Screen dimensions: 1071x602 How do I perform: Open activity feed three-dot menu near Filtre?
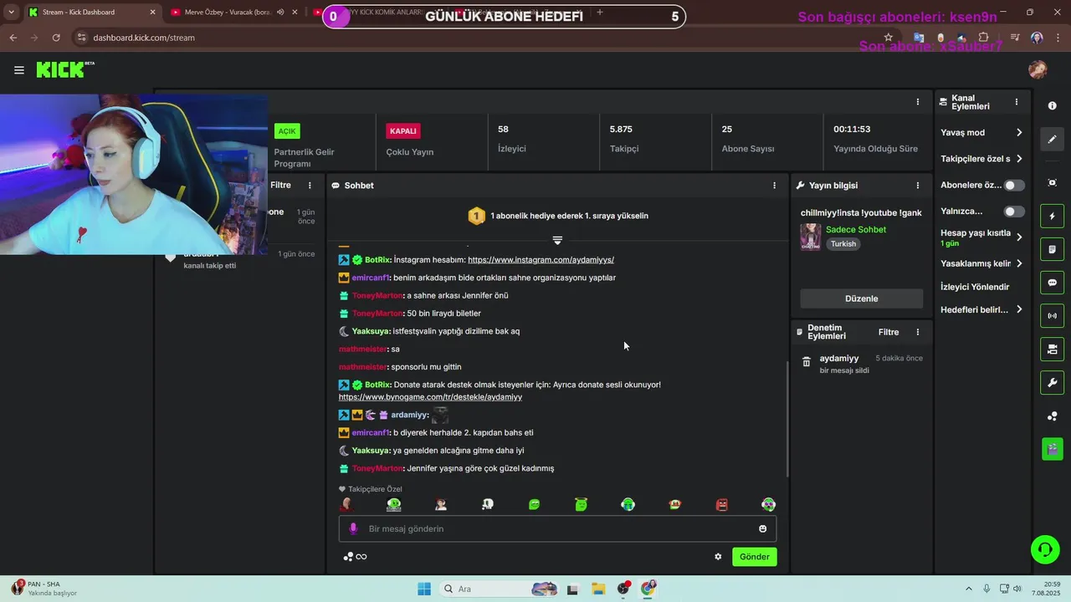(310, 186)
